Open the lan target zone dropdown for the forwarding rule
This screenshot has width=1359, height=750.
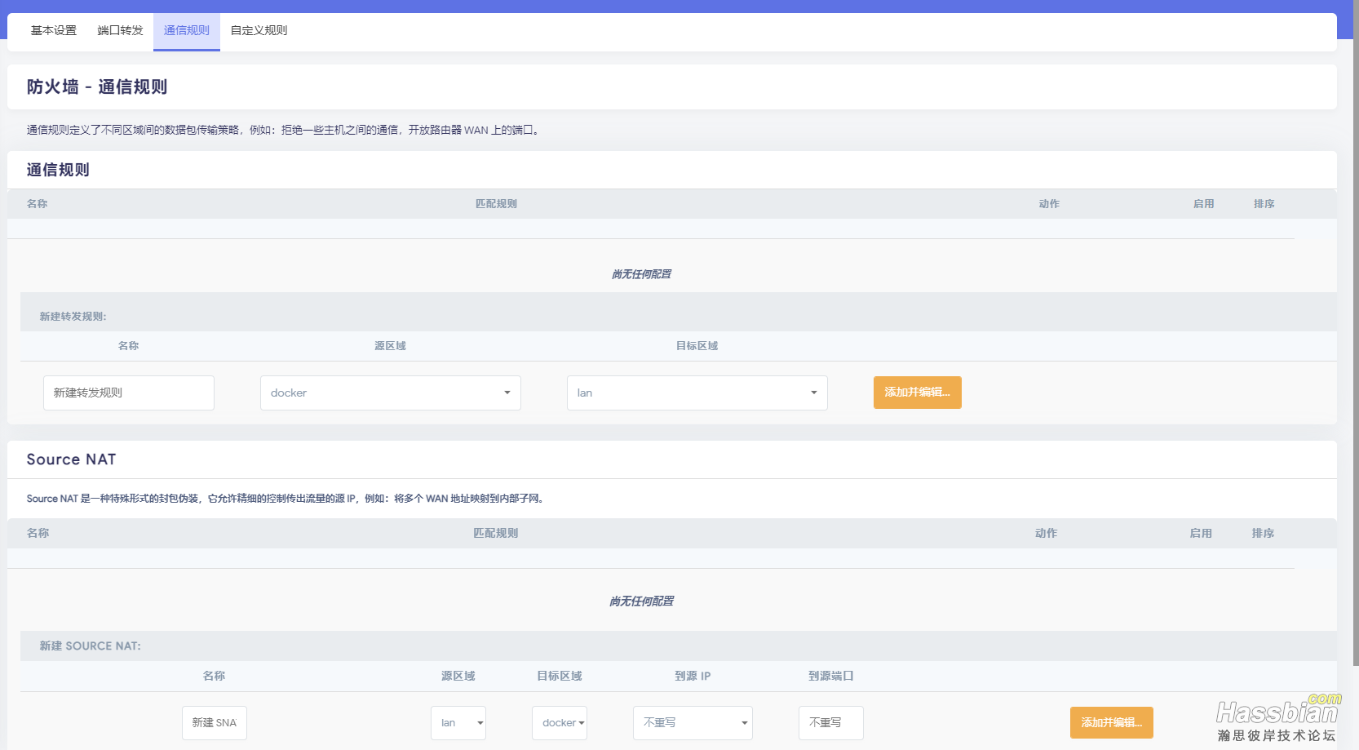[697, 393]
